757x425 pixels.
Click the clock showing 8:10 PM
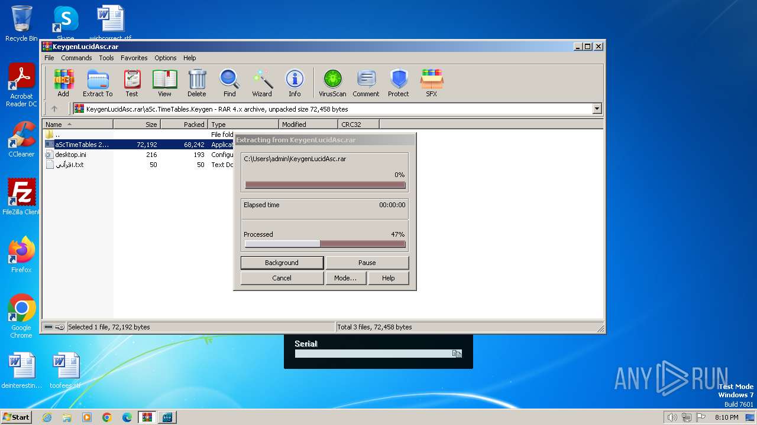click(x=726, y=417)
